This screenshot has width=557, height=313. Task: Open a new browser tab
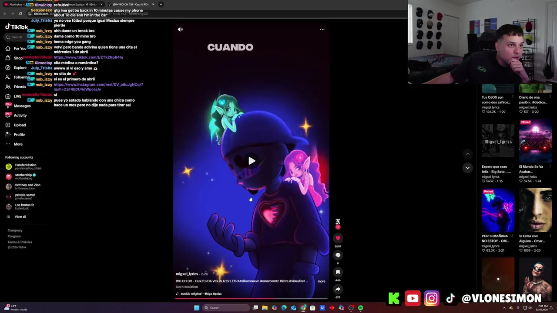click(x=161, y=4)
